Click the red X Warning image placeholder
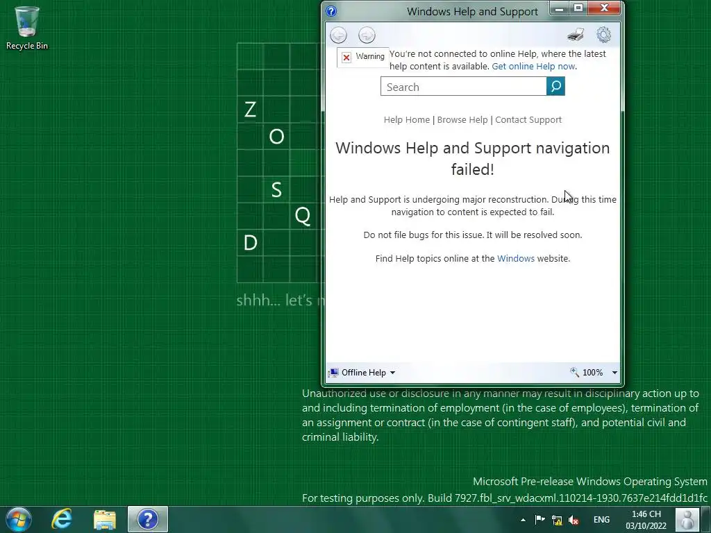 (x=346, y=57)
